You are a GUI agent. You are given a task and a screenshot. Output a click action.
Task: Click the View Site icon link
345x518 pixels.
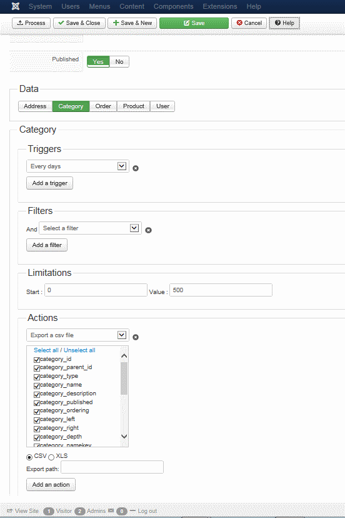pos(9,511)
